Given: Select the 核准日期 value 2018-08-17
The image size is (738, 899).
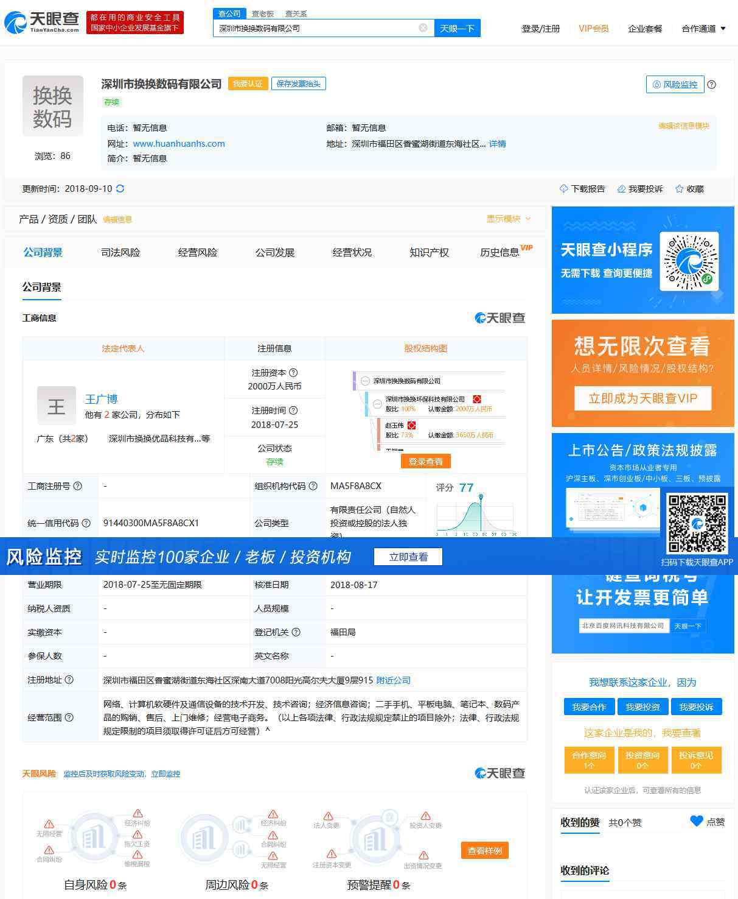Looking at the screenshot, I should coord(354,585).
